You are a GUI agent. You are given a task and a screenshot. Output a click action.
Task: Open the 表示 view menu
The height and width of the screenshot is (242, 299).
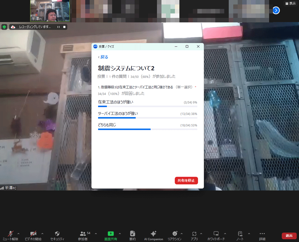click(x=290, y=3)
